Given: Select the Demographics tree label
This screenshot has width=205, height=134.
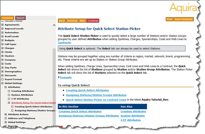Looking at the screenshot, I should tap(13, 72).
